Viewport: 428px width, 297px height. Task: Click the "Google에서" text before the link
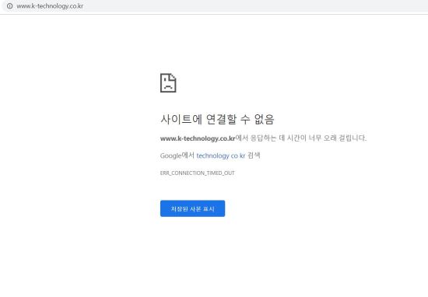tap(177, 155)
